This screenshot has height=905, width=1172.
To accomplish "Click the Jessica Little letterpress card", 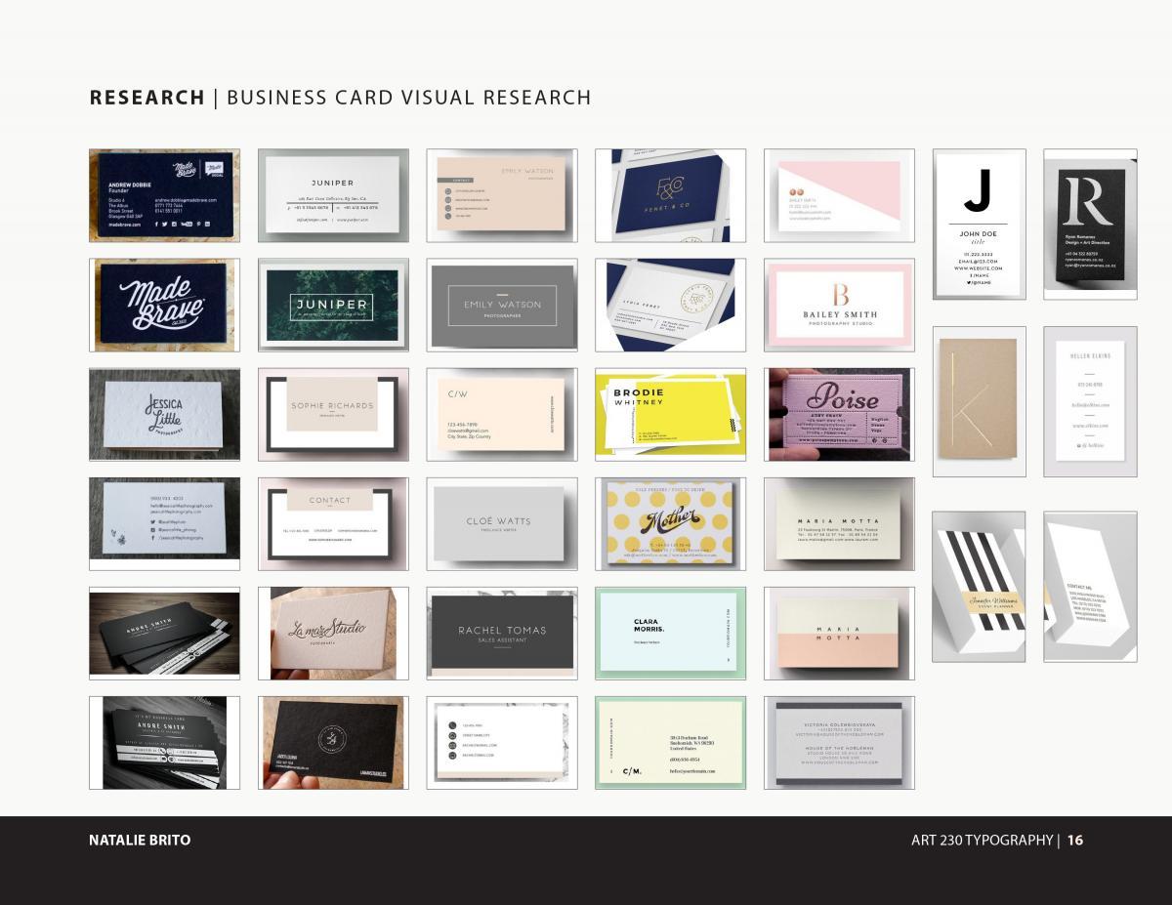I will (163, 414).
